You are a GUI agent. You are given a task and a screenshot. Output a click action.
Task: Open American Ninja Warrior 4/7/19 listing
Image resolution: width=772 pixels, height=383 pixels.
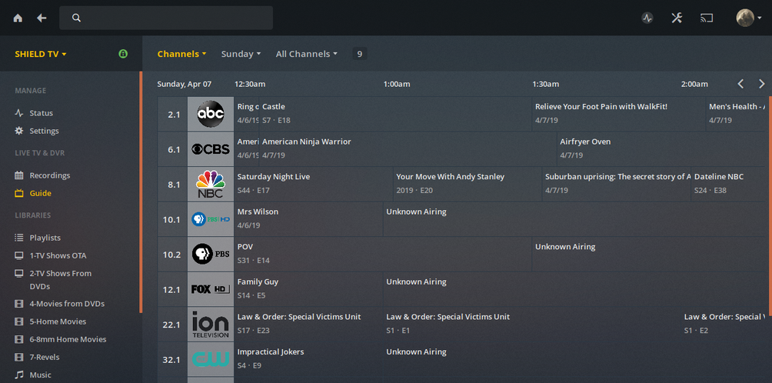[x=408, y=148]
